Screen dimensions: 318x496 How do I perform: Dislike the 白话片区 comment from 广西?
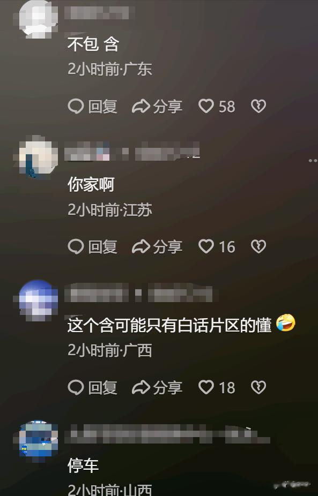click(258, 387)
